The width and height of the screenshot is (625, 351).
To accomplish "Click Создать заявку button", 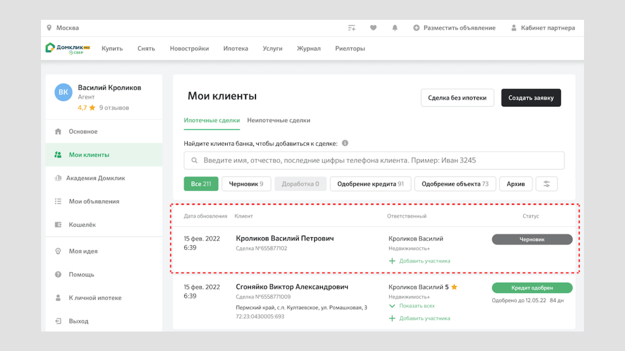I will (x=531, y=98).
